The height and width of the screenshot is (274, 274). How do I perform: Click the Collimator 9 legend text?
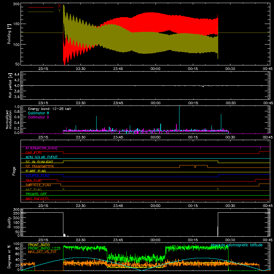tap(38, 117)
